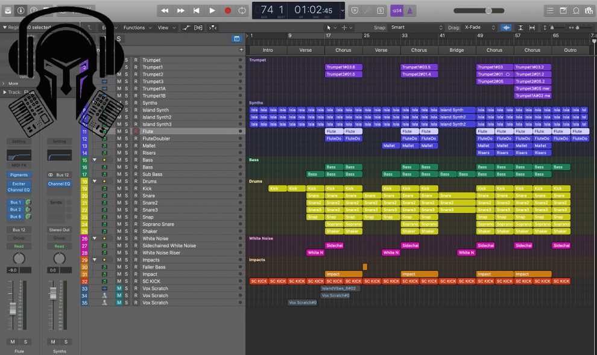Click the Fast Forward transport button

coord(180,11)
